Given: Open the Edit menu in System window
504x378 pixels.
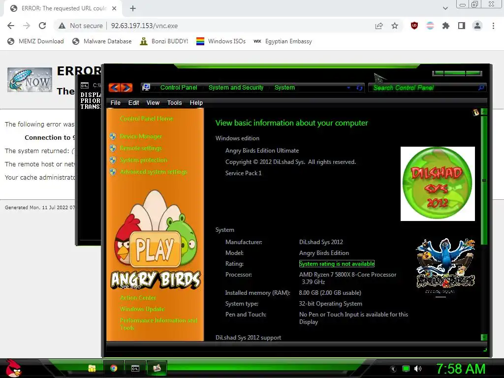Looking at the screenshot, I should pos(133,103).
